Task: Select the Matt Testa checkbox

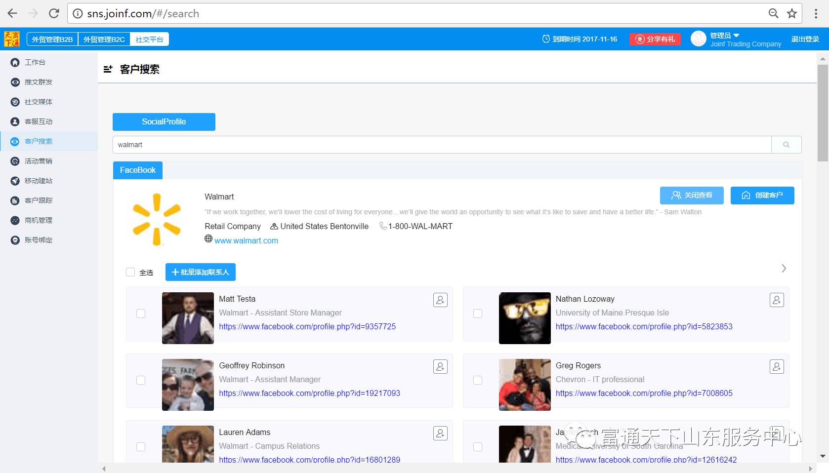Action: pos(141,314)
